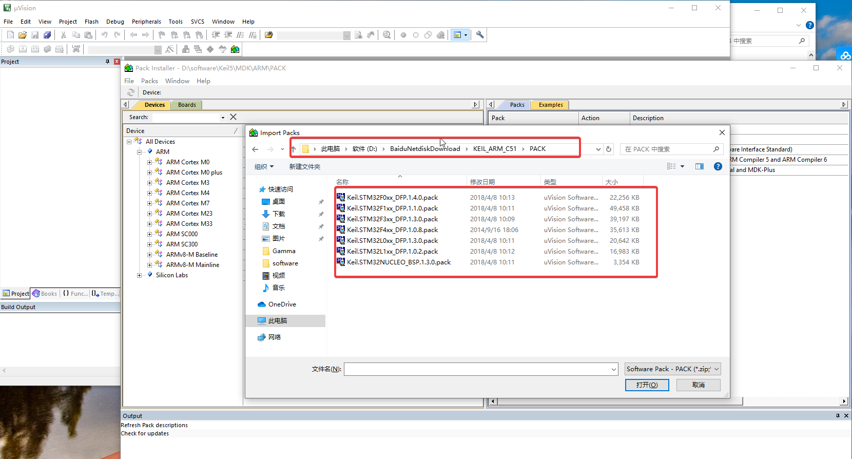Pin the Project panel in µVision
The height and width of the screenshot is (459, 852).
tap(107, 61)
